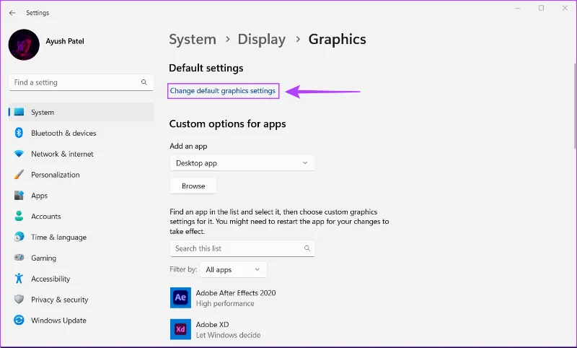Click the Gaming controller icon

click(x=19, y=258)
